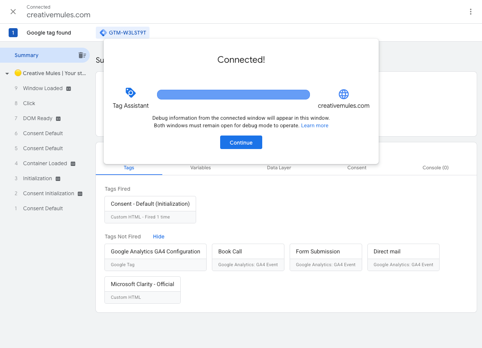Click the globe icon above creativemules.com

click(x=344, y=94)
